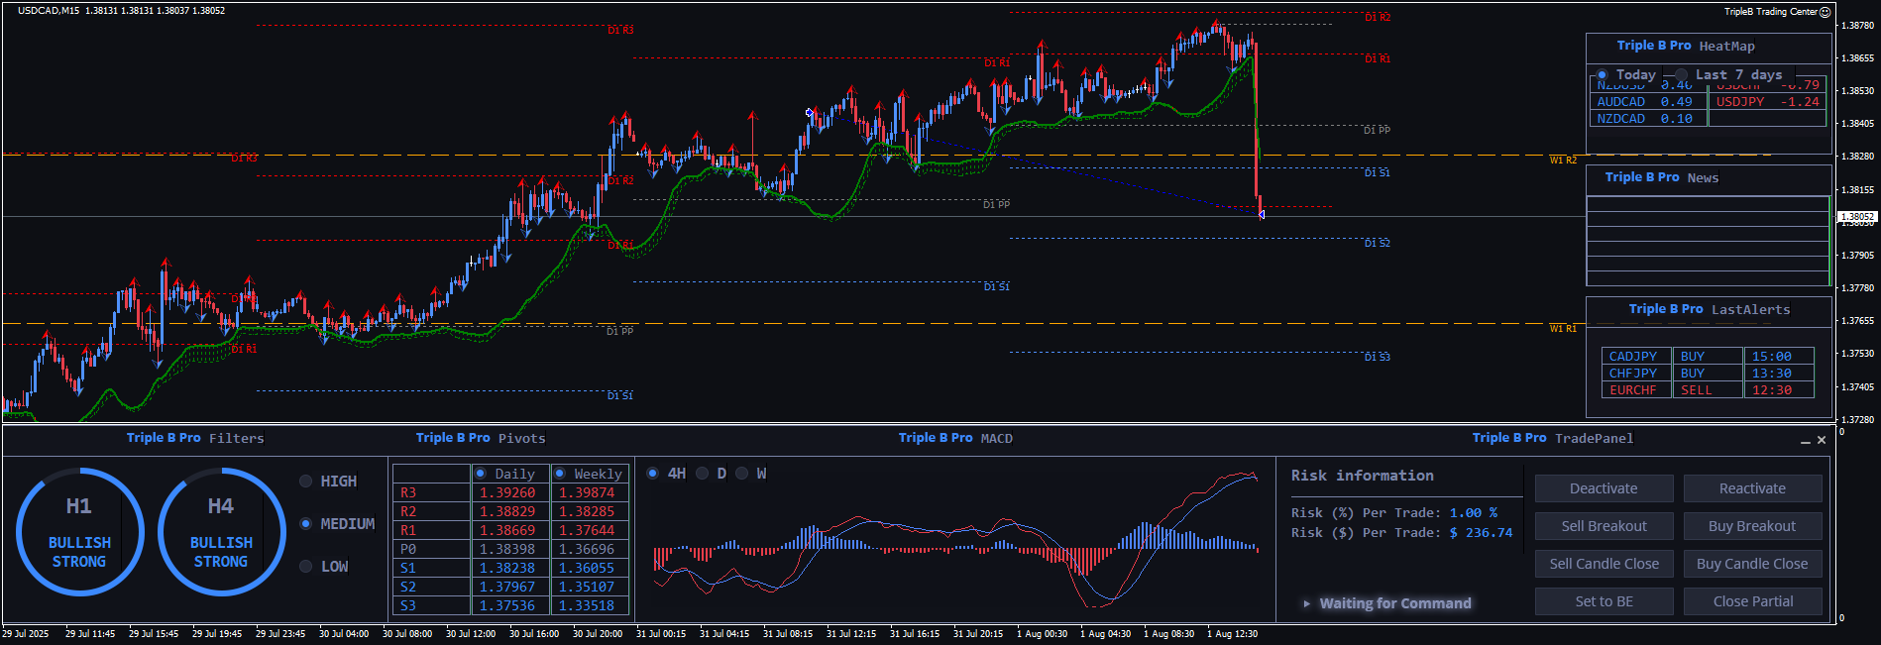Viewport: 1881px width, 645px height.
Task: Select the HIGH filter option
Action: coord(306,482)
